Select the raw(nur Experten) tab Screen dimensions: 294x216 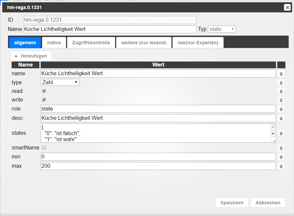point(198,43)
